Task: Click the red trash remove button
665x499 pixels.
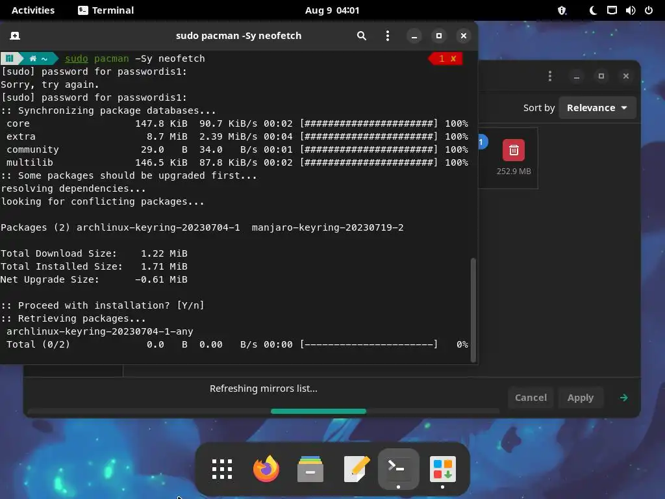Action: (x=514, y=150)
